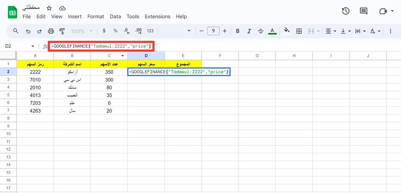This screenshot has width=401, height=193.
Task: Open the File menu
Action: coord(27,16)
